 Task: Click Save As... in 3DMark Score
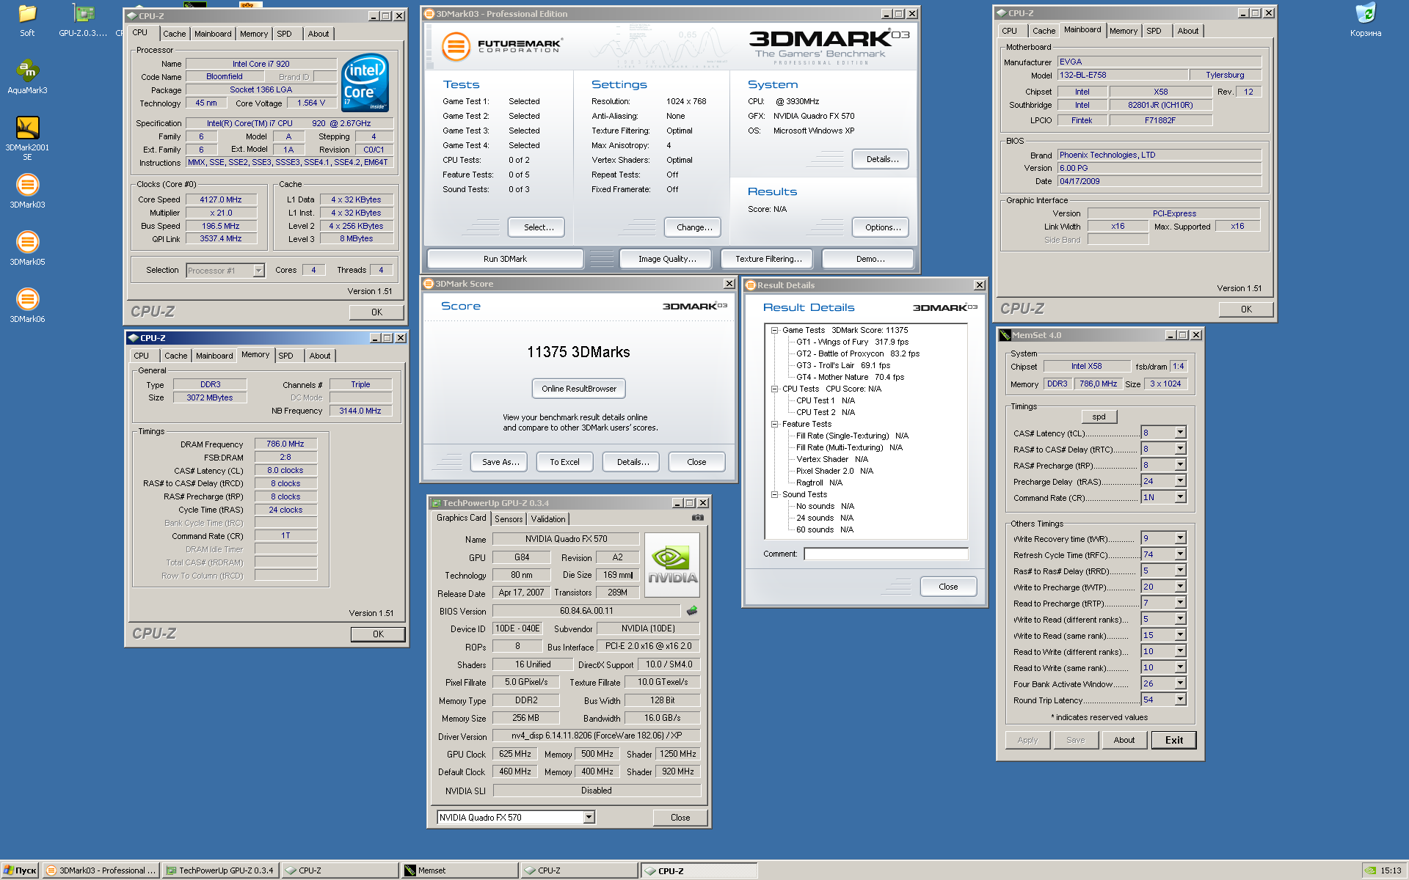500,462
